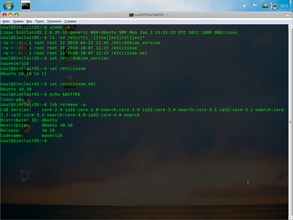Open the Вид menu
This screenshot has height=220, width=293.
[29, 21]
